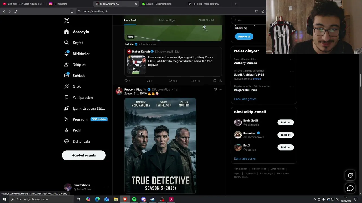Show more trends via Daha fazla göster
Viewport: 362px width, 203px height.
[x=245, y=99]
